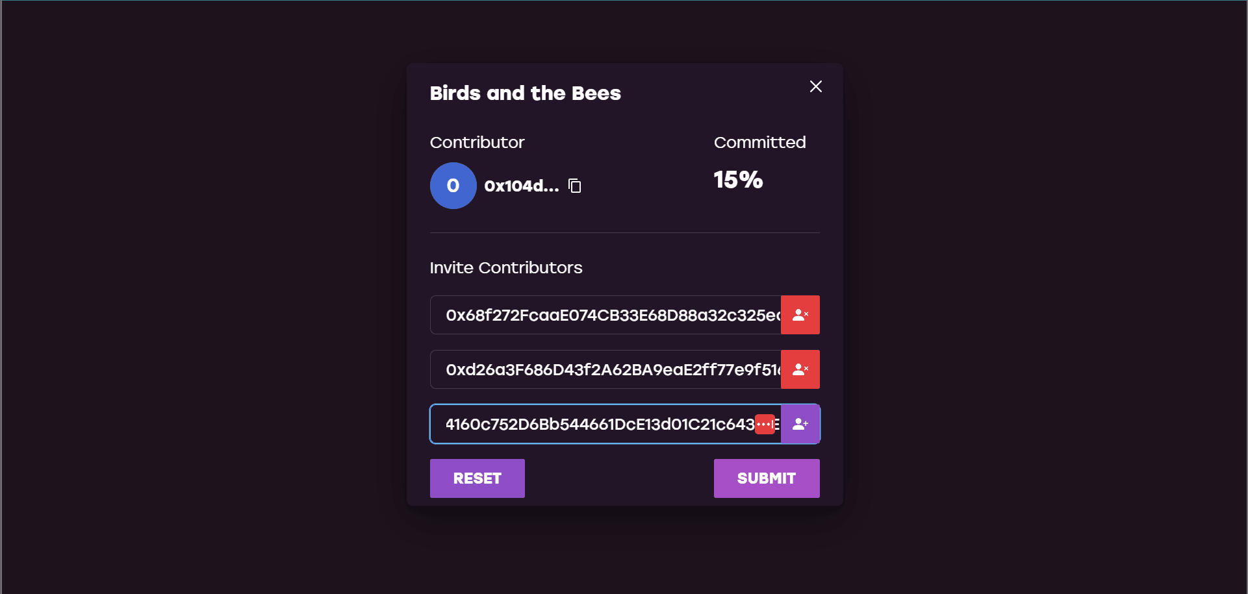Remove the 0xd26a3F invited contributor
The image size is (1248, 594).
800,369
